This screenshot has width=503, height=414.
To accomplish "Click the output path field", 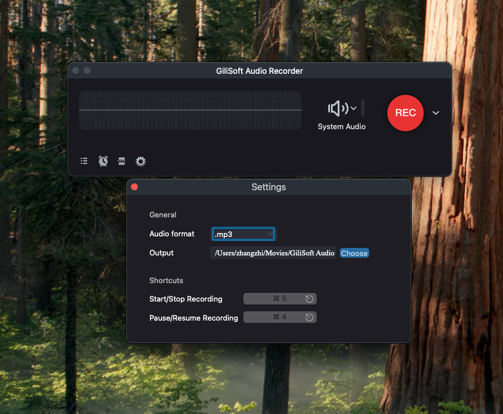I will pyautogui.click(x=273, y=253).
